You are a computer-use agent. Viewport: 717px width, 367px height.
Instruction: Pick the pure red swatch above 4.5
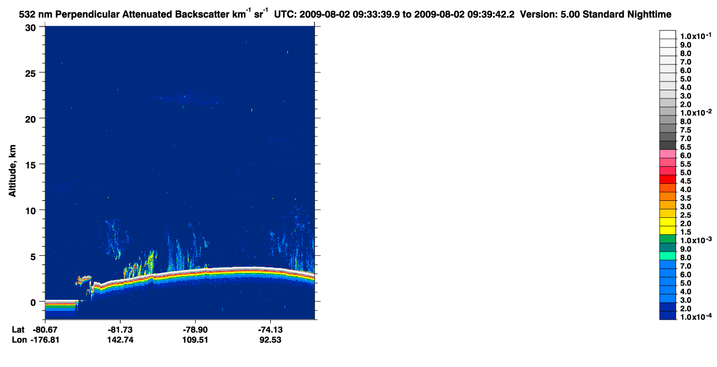[667, 179]
